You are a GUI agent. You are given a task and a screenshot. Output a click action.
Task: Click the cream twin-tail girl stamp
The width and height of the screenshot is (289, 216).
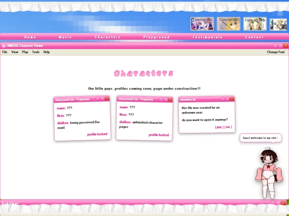[255, 23]
